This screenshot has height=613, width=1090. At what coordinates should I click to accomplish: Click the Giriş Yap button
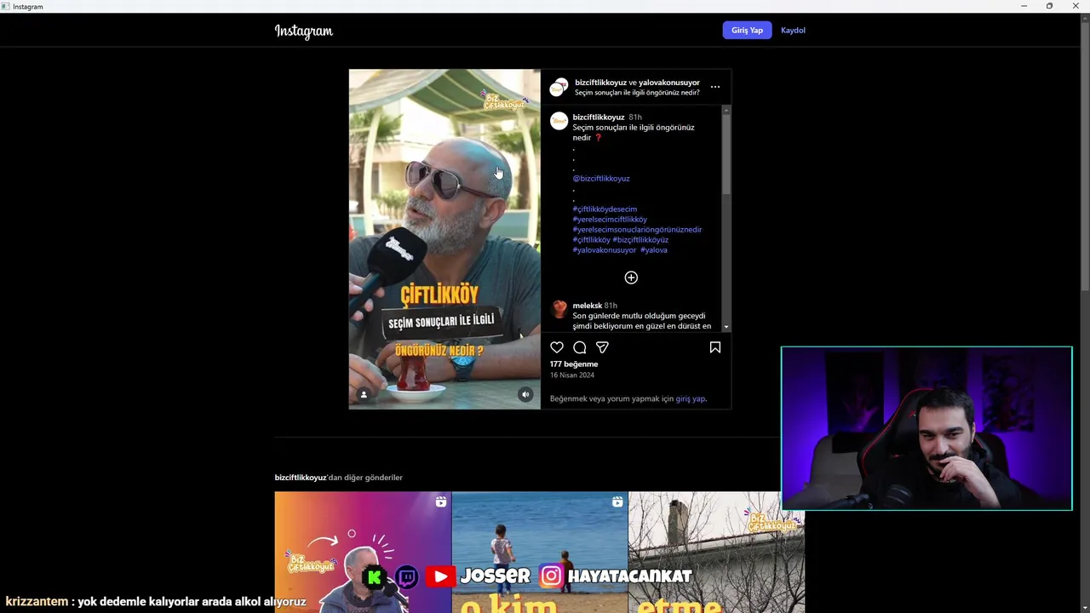coord(747,30)
